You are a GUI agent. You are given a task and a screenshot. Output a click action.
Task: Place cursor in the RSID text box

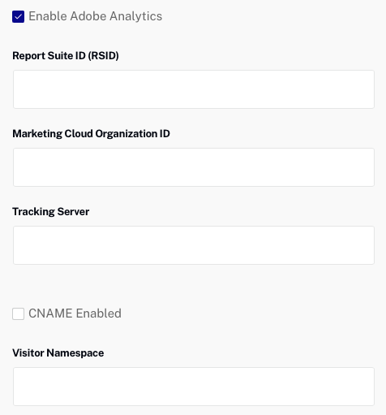[x=194, y=89]
